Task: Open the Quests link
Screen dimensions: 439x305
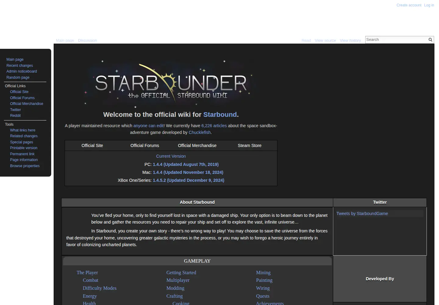Action: pos(263,296)
